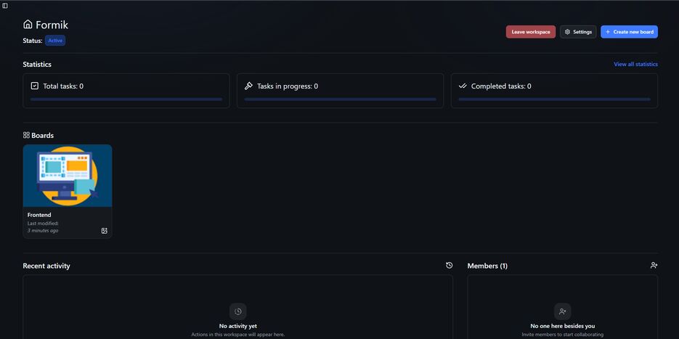This screenshot has width=679, height=339.
Task: Click the No activity yet clock icon
Action: (x=237, y=311)
